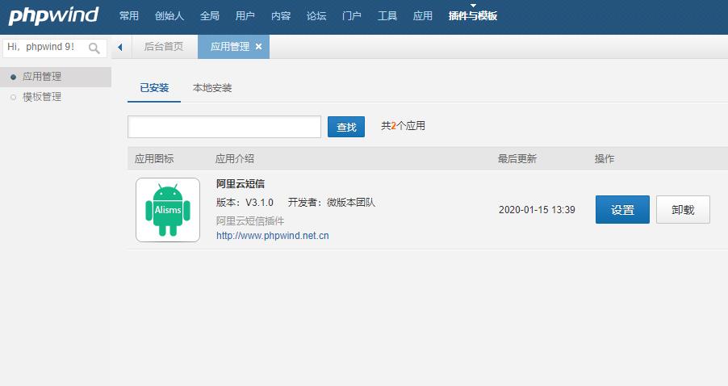Click the 阿里云短信 app title

point(241,184)
